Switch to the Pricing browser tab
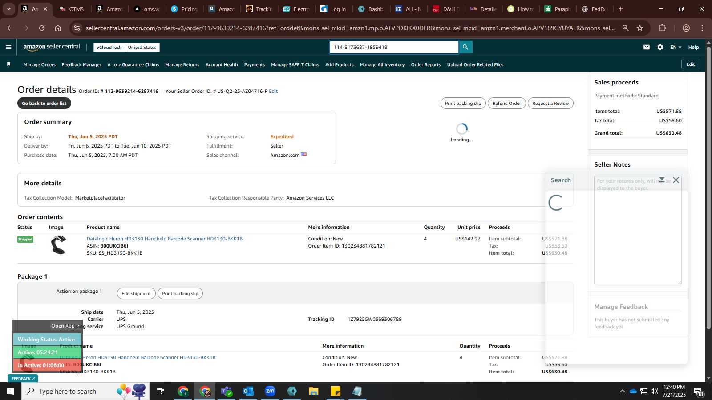Screen dimensions: 712x400 185,9
